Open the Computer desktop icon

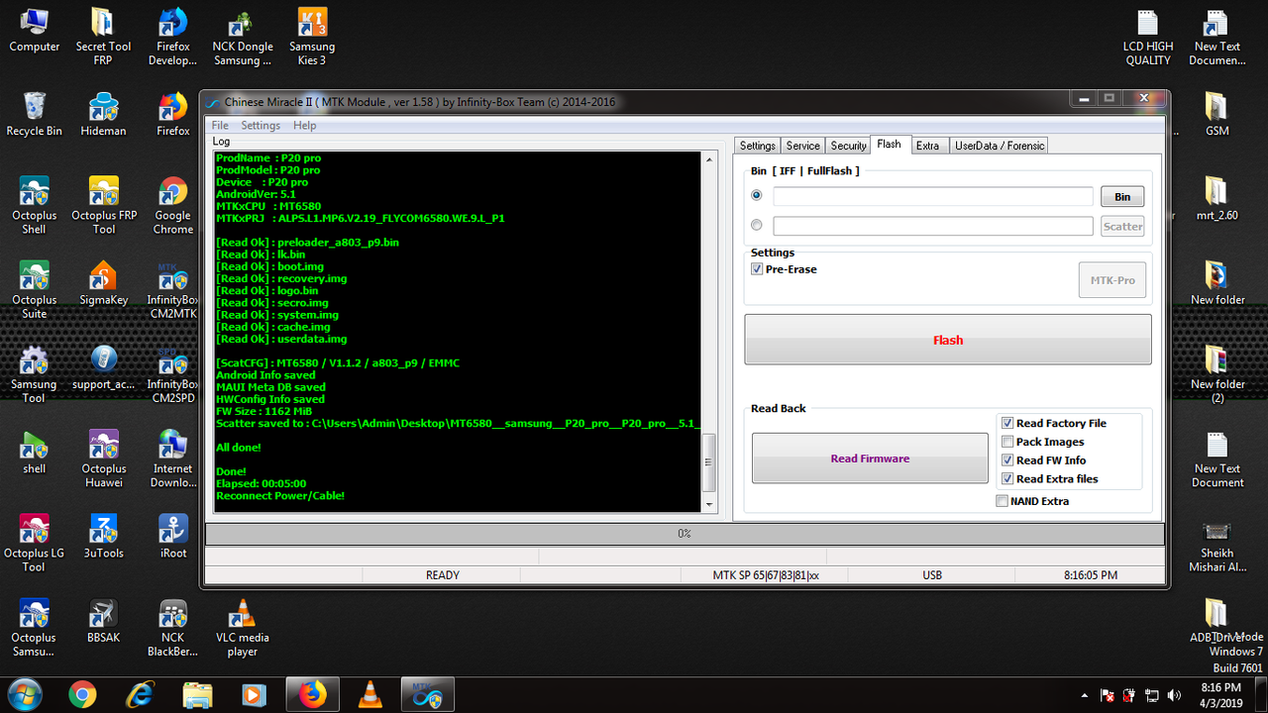point(35,32)
